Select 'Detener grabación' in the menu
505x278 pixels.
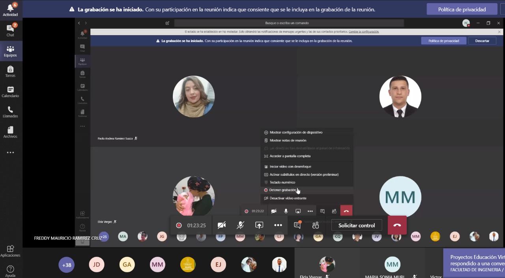(307, 190)
